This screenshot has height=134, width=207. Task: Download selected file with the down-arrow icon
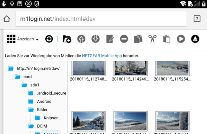coord(96,39)
